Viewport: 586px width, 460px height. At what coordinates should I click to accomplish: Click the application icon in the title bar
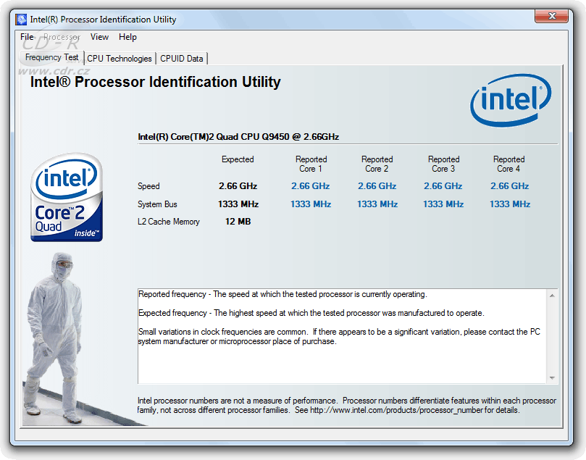[x=21, y=19]
